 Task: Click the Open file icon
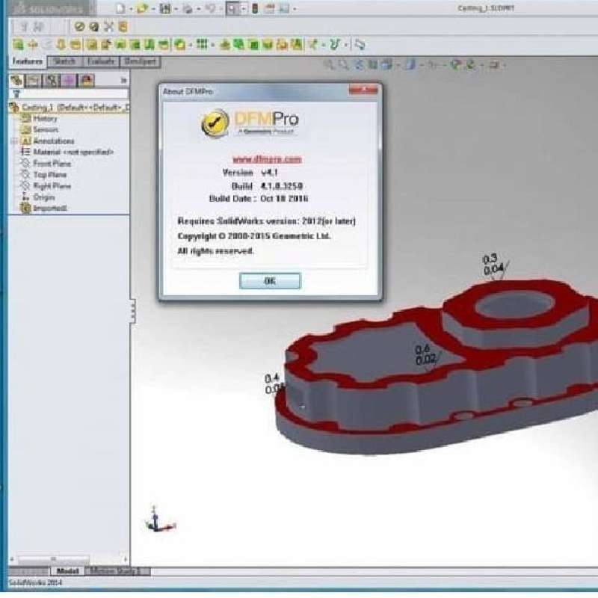click(142, 8)
